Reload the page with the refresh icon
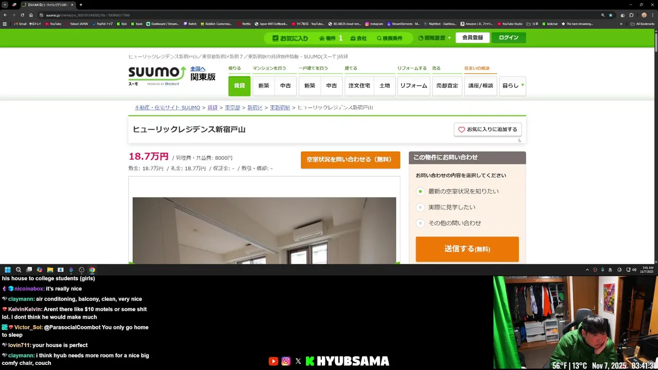Screen dimensions: 658x370 [22, 15]
